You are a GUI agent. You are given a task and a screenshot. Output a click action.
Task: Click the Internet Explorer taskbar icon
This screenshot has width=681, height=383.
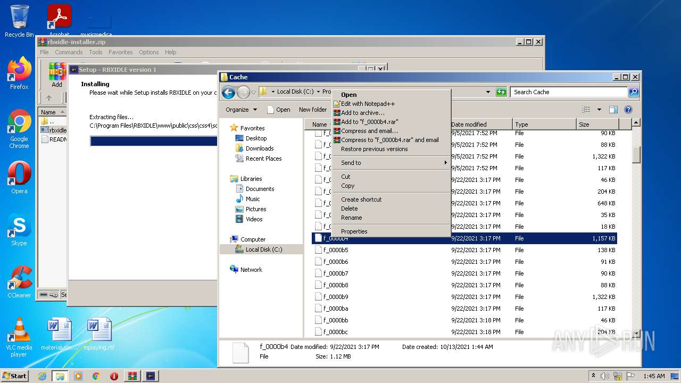[42, 376]
